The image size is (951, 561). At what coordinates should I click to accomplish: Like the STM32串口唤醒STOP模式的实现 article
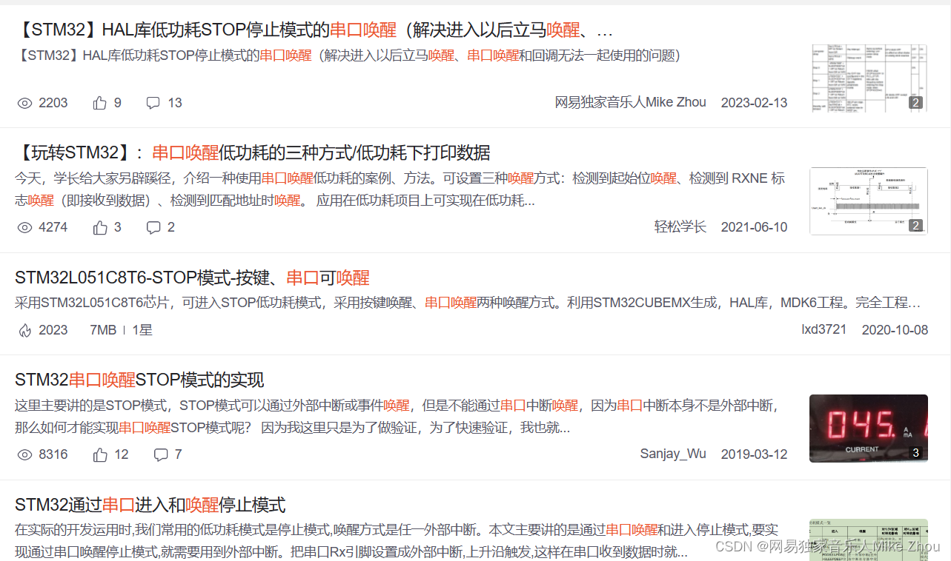pos(100,454)
